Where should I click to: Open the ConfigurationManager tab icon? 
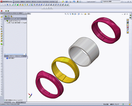coord(11,17)
